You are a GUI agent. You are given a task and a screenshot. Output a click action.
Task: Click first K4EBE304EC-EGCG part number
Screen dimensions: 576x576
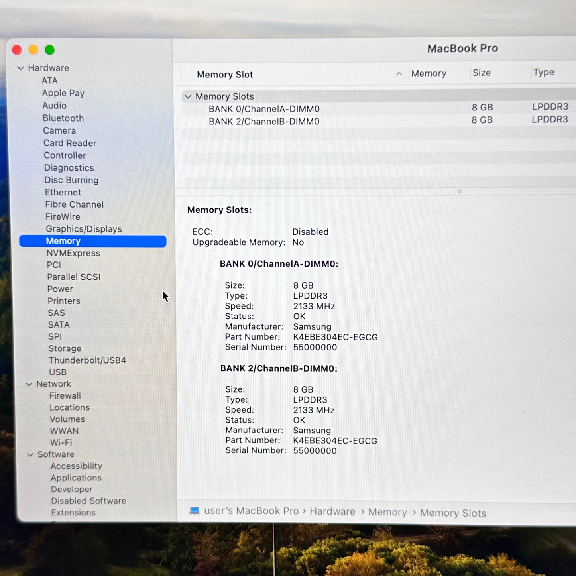click(x=335, y=337)
